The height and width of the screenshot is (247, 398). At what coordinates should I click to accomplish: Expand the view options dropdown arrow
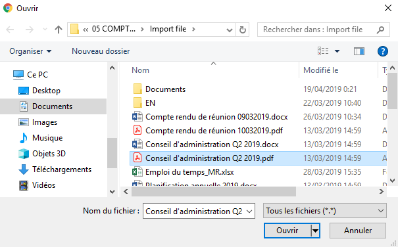tap(337, 51)
